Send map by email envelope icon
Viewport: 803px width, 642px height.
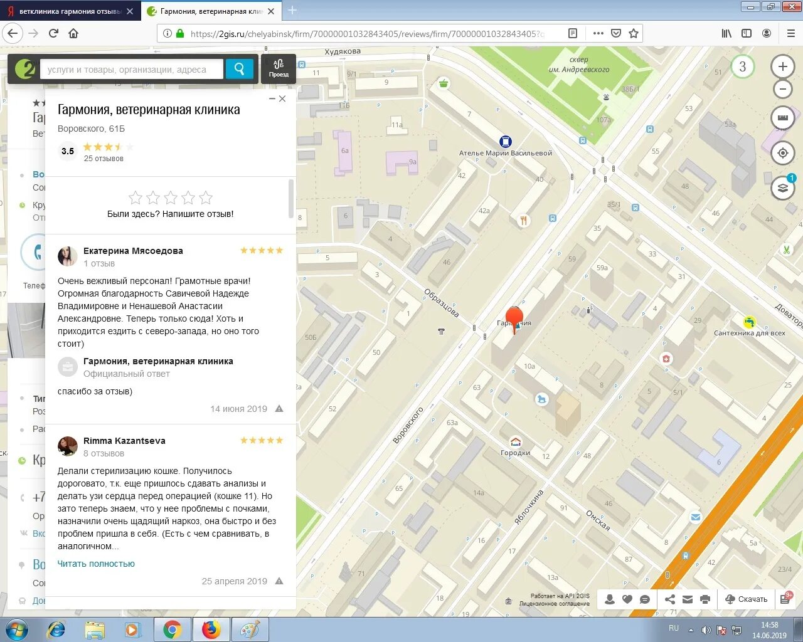pos(688,599)
